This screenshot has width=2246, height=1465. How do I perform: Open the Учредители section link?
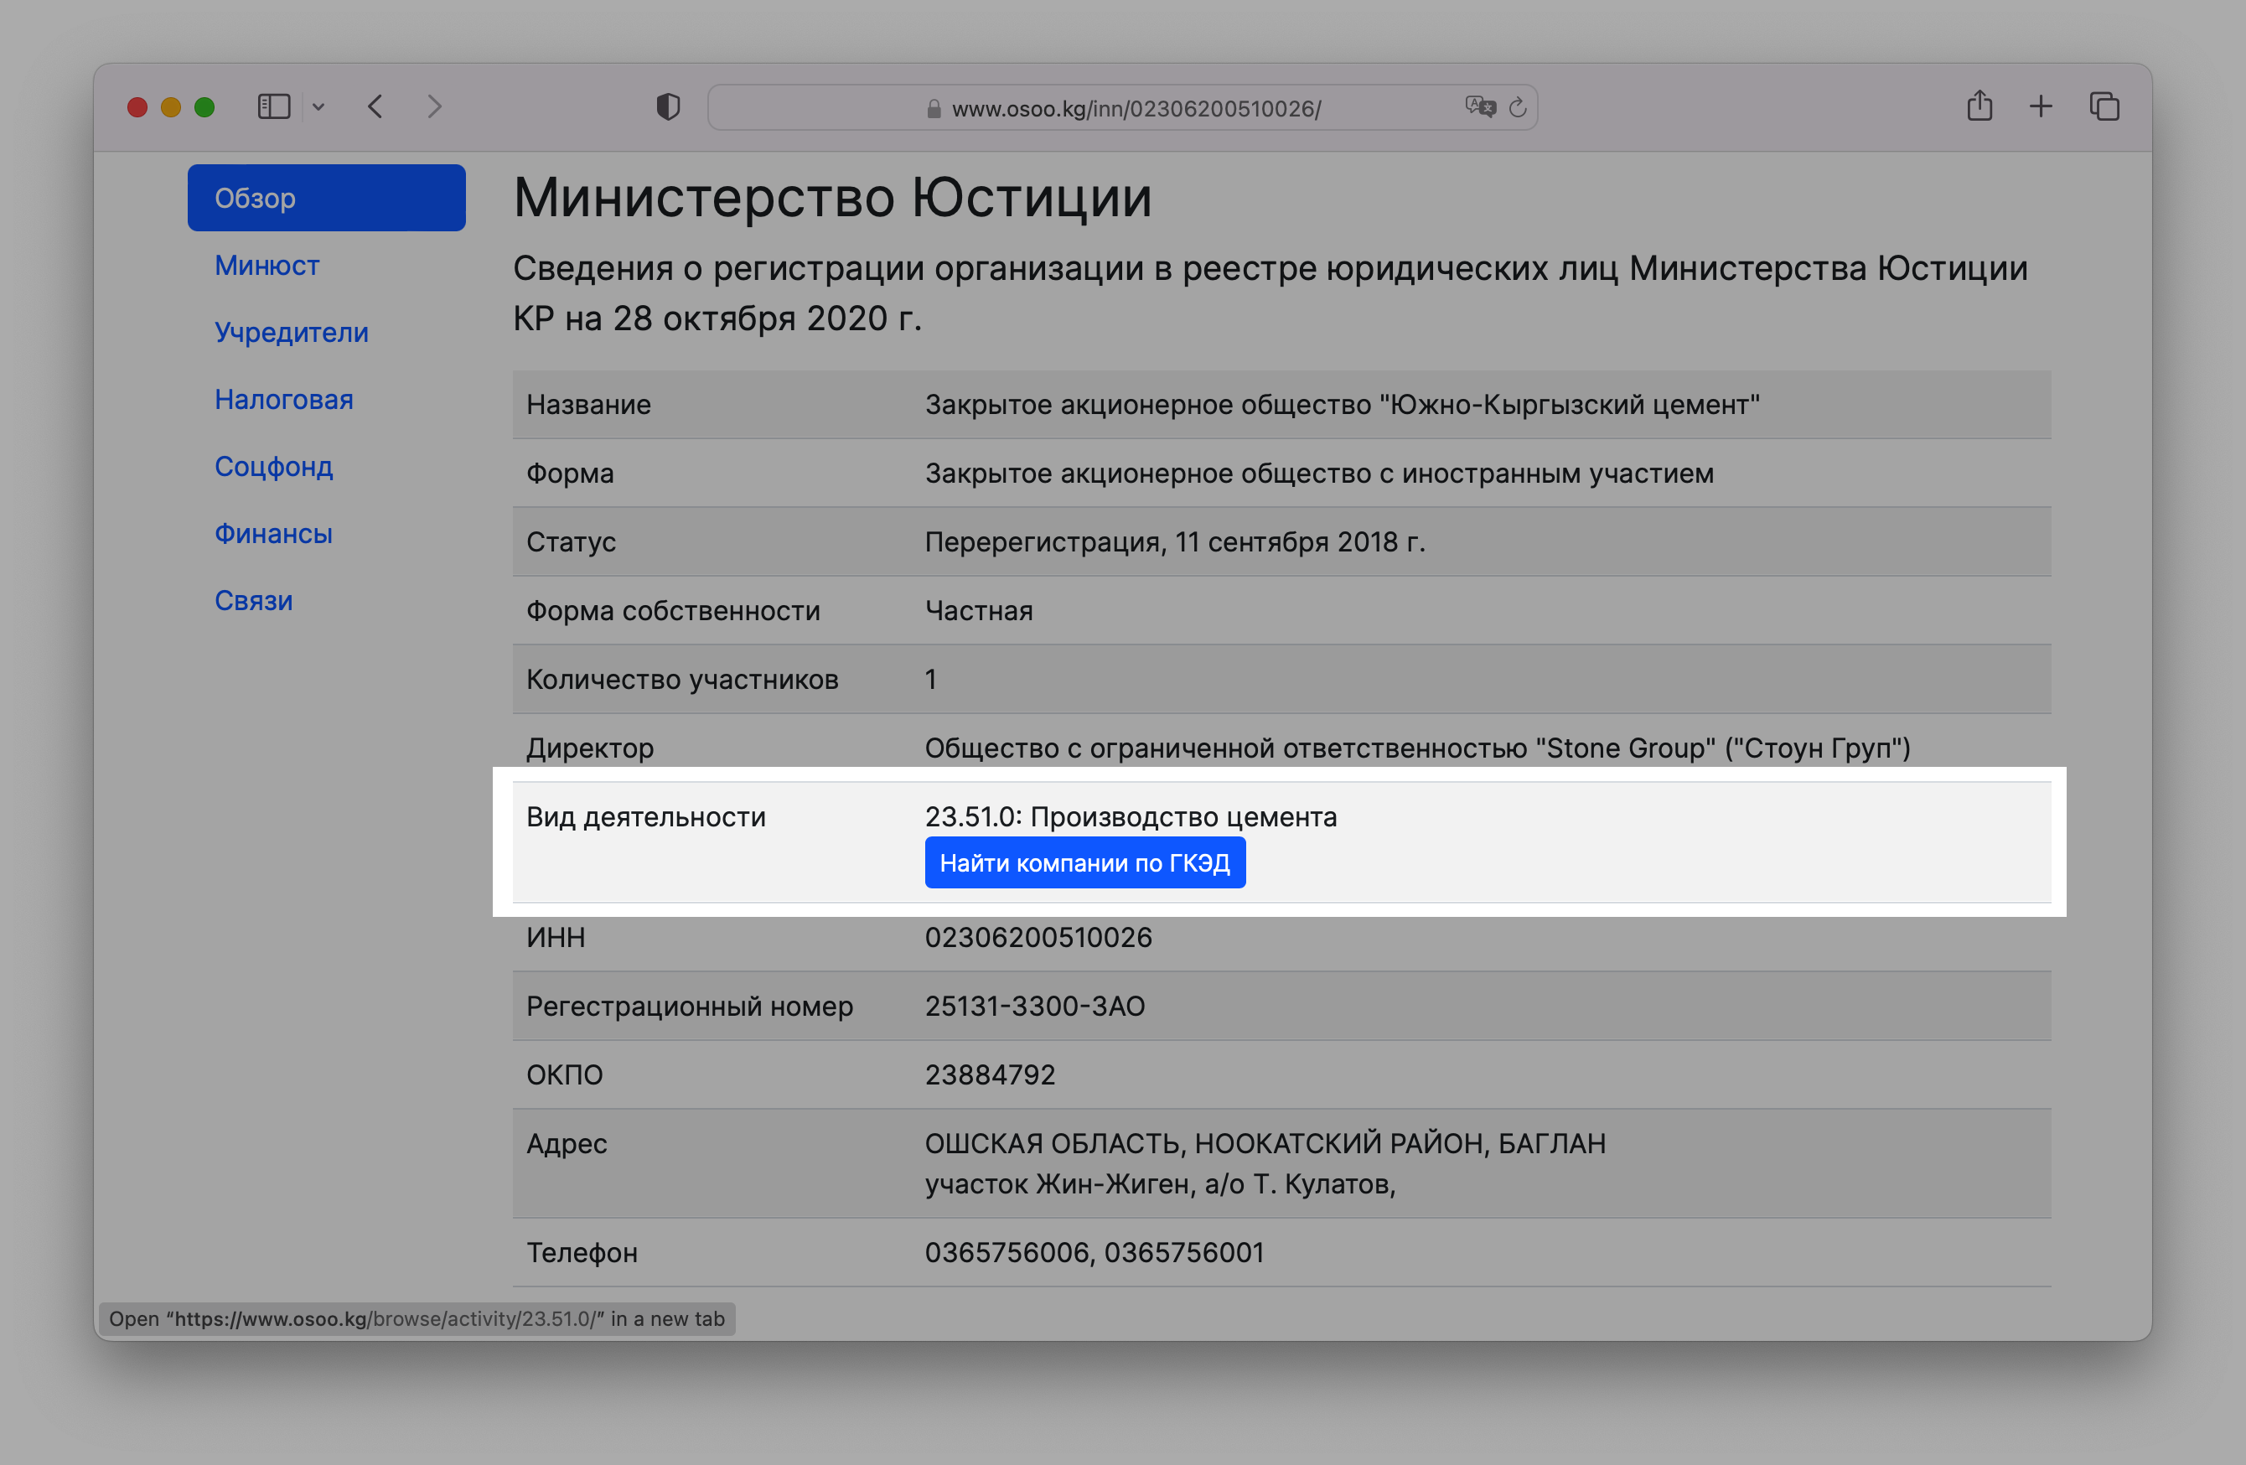click(x=292, y=332)
